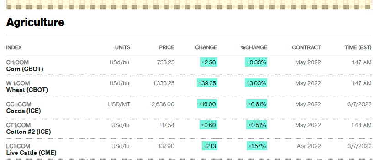The width and height of the screenshot is (391, 164).
Task: Click USd/lb. units in Cotton row
Action: (121, 125)
